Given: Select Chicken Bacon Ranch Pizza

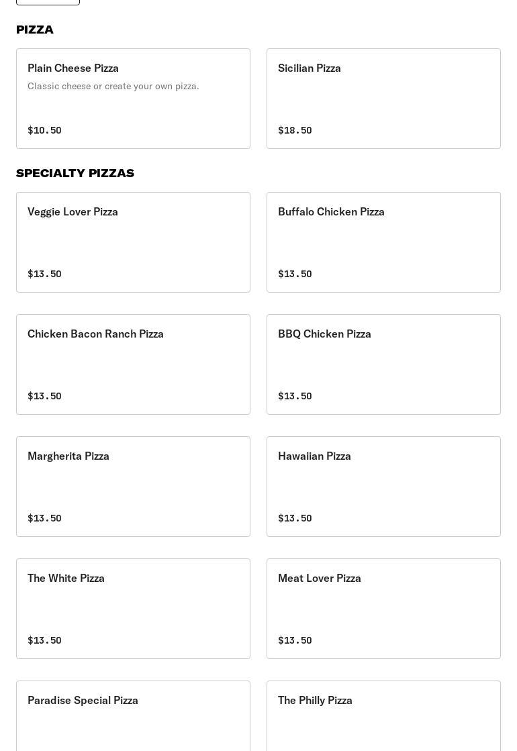Looking at the screenshot, I should point(133,364).
